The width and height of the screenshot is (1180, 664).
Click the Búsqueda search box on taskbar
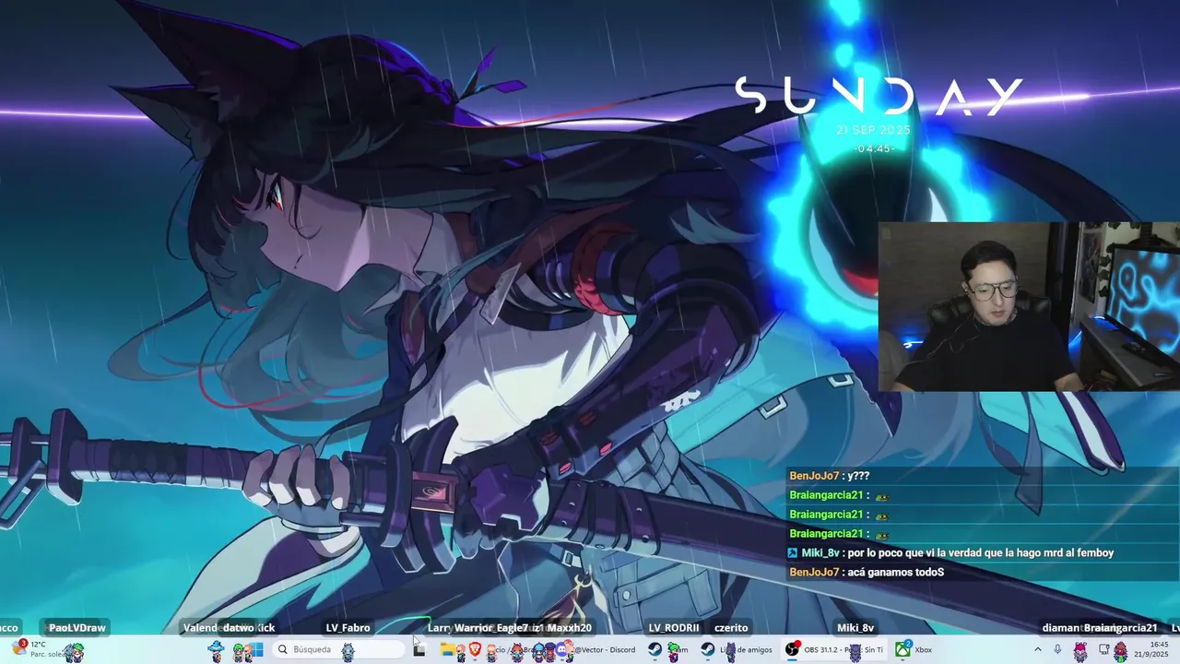click(x=339, y=649)
